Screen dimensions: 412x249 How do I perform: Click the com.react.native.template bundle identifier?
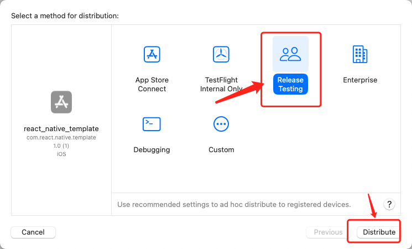(x=61, y=137)
